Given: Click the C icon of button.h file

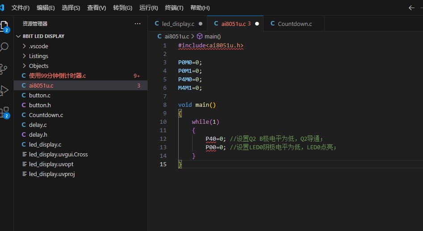Looking at the screenshot, I should (24, 105).
